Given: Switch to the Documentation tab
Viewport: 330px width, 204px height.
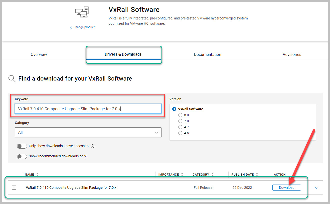Looking at the screenshot, I should 207,54.
